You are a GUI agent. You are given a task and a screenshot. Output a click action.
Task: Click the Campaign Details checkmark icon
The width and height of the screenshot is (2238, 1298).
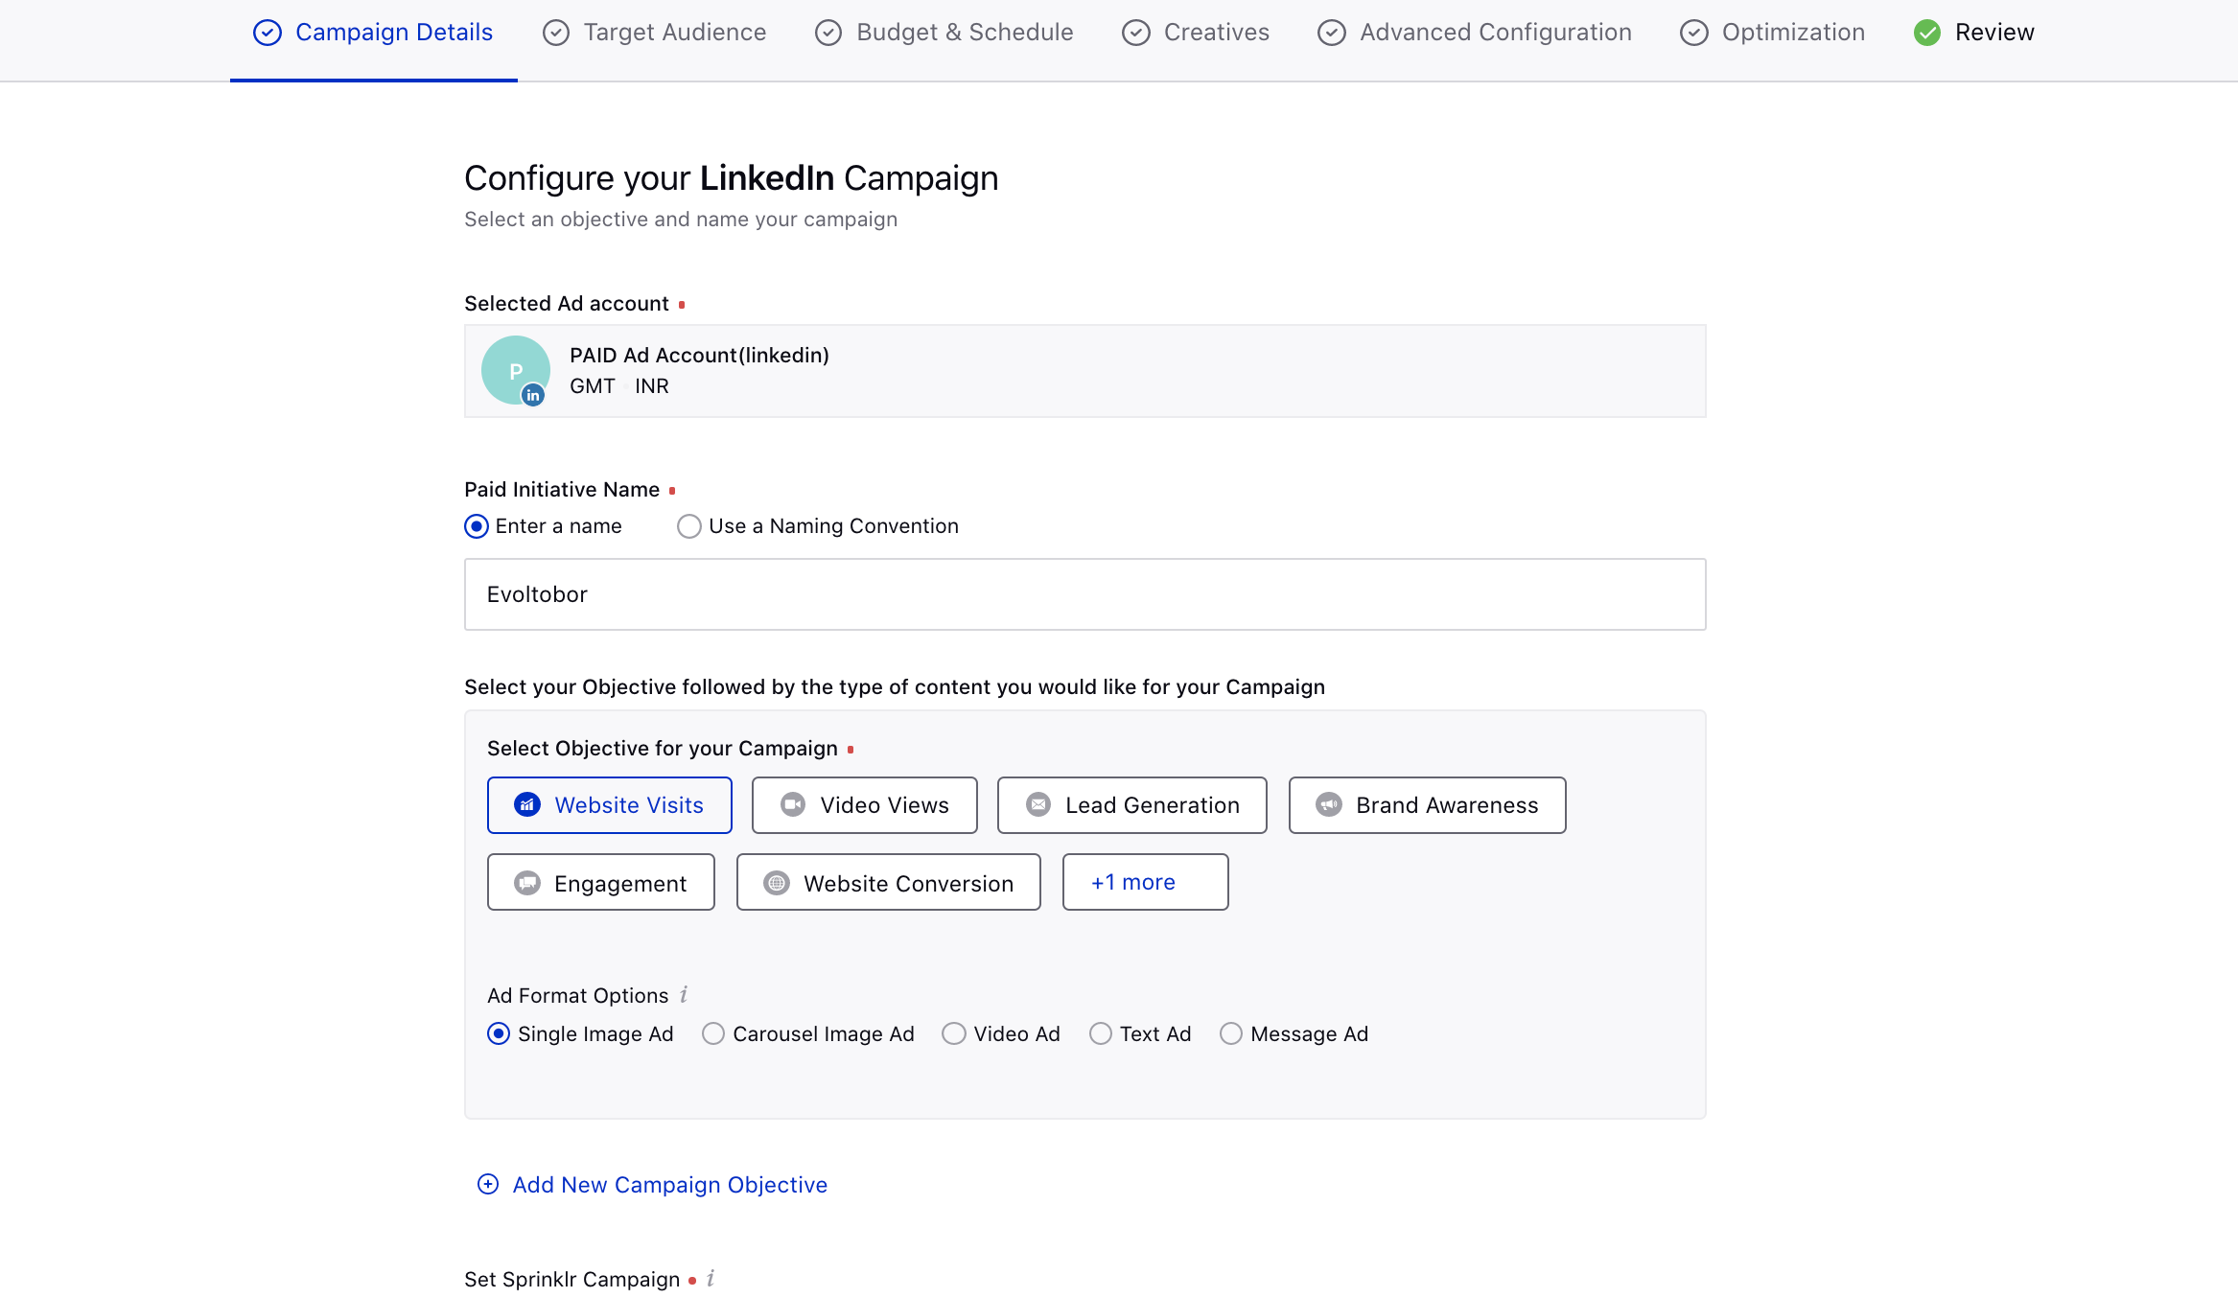tap(268, 33)
